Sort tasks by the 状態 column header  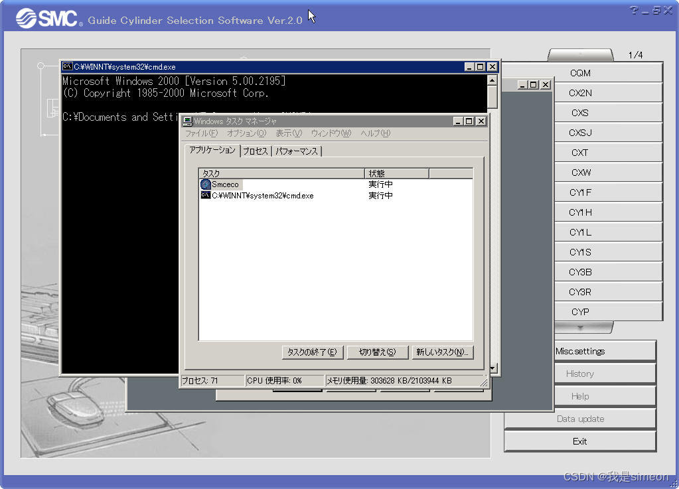396,173
